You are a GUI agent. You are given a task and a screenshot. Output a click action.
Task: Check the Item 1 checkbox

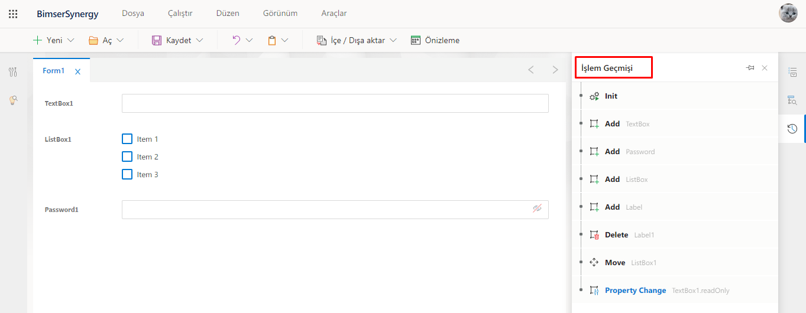[x=127, y=139]
